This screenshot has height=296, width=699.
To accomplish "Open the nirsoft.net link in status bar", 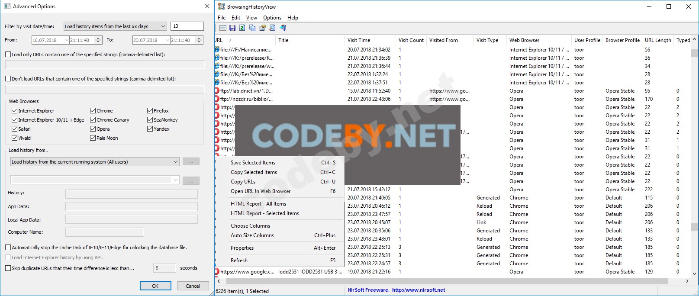I will [x=419, y=290].
